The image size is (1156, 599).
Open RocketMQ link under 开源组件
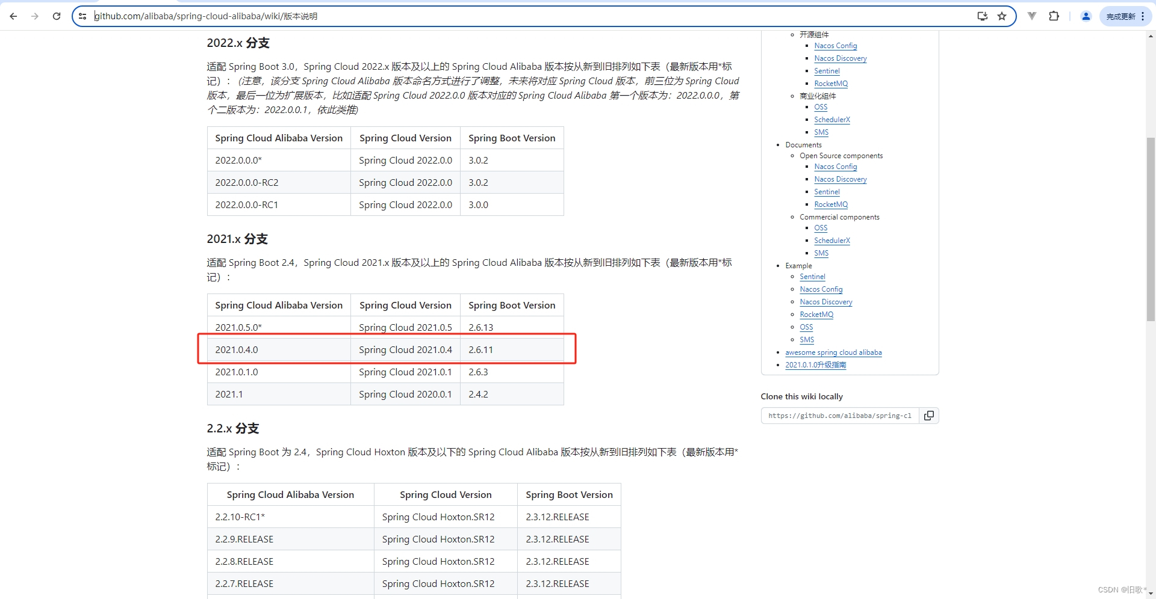click(x=830, y=84)
